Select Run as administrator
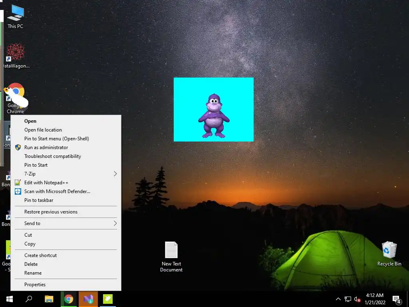 click(x=66, y=148)
